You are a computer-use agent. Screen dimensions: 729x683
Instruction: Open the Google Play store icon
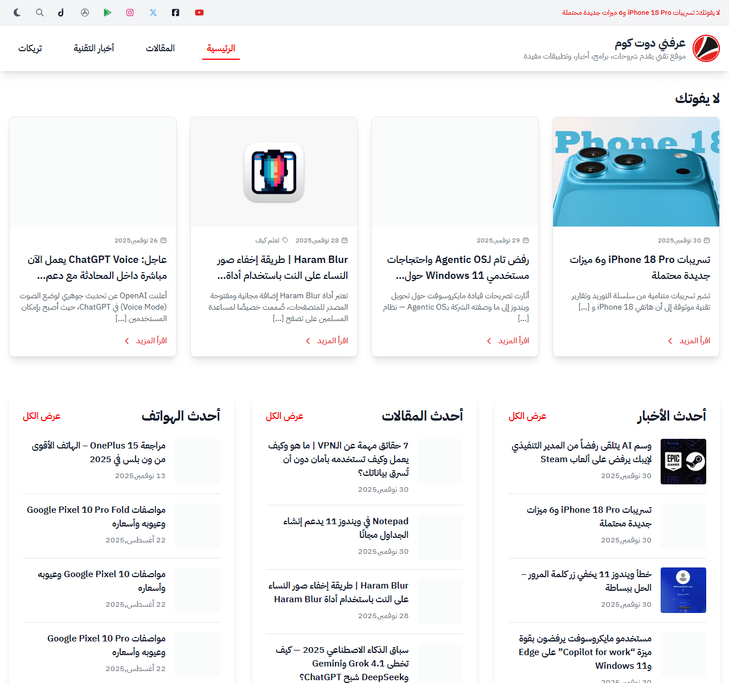[108, 13]
